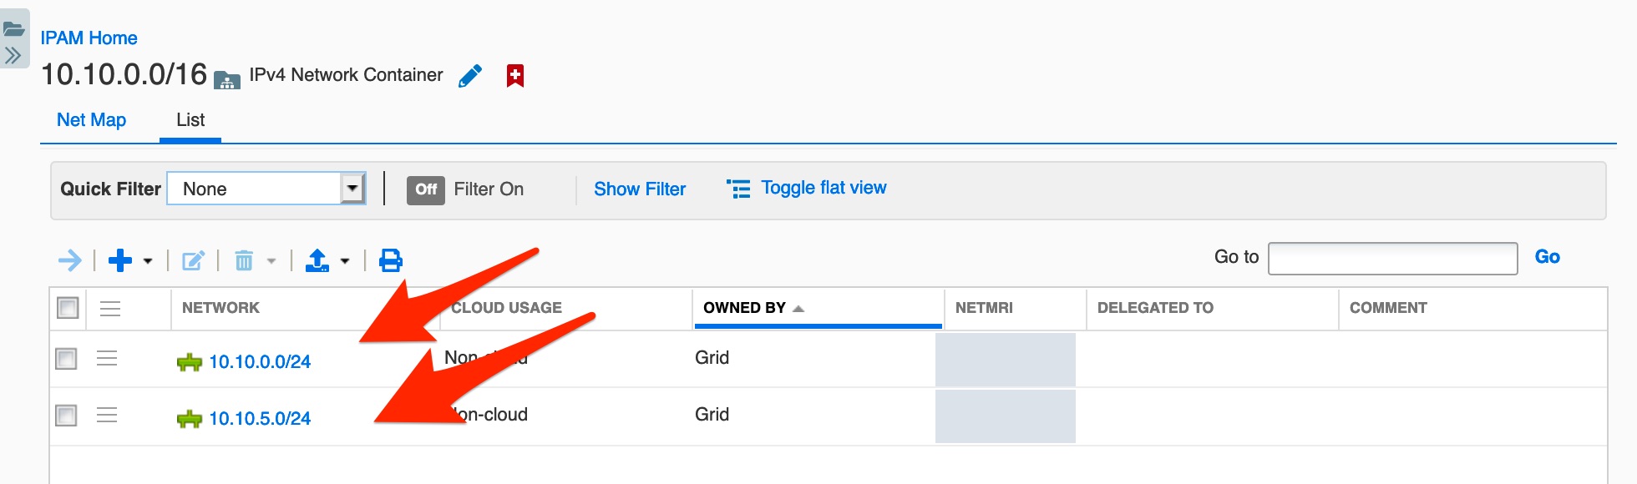Open the Quick Filter None dropdown
1637x484 pixels.
coord(266,189)
